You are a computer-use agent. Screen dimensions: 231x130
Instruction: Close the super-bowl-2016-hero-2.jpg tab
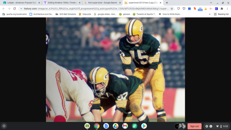tap(160, 3)
